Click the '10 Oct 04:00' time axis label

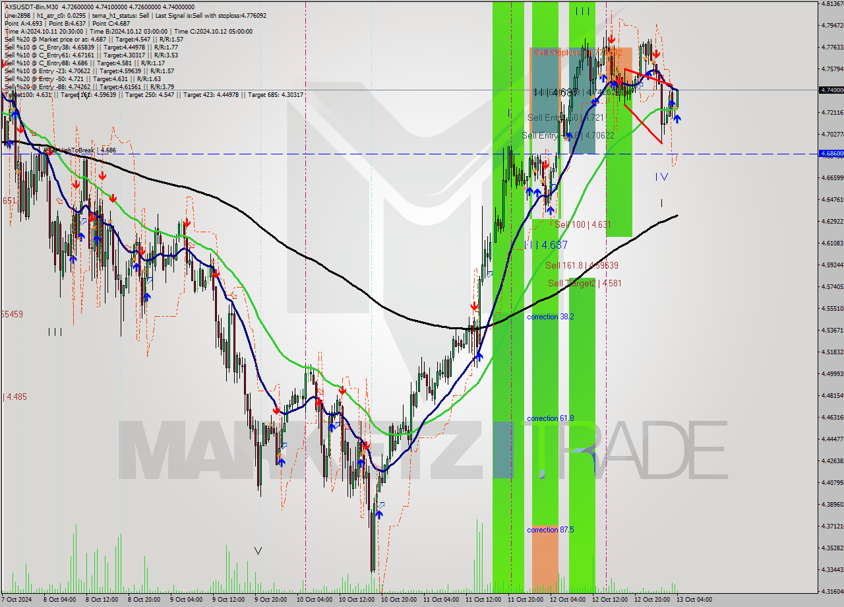click(314, 600)
